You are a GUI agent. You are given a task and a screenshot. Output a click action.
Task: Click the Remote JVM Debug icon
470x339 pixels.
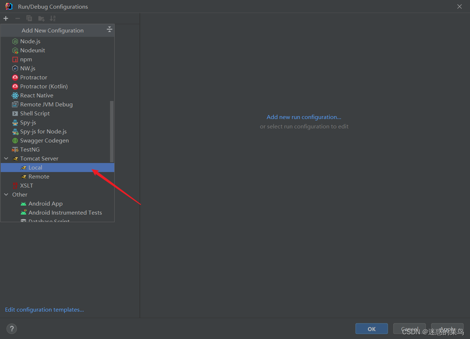(15, 105)
